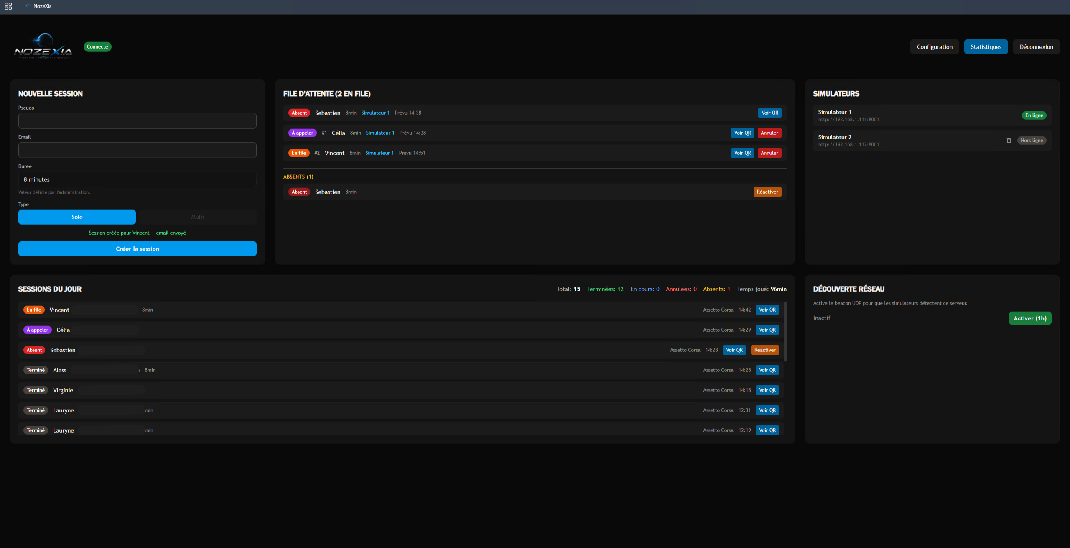The height and width of the screenshot is (548, 1070).
Task: Click Simulateur 1 link in Vincent's queue row
Action: coord(380,153)
